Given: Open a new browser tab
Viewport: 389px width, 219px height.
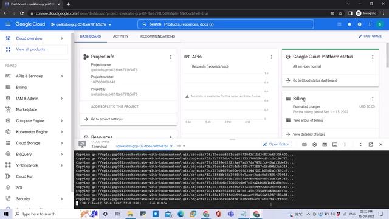Looking at the screenshot, I should (68, 4).
